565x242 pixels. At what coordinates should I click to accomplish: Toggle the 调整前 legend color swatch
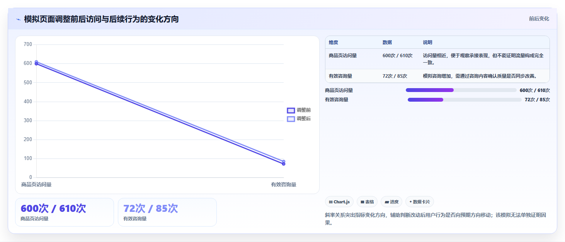pyautogui.click(x=291, y=111)
